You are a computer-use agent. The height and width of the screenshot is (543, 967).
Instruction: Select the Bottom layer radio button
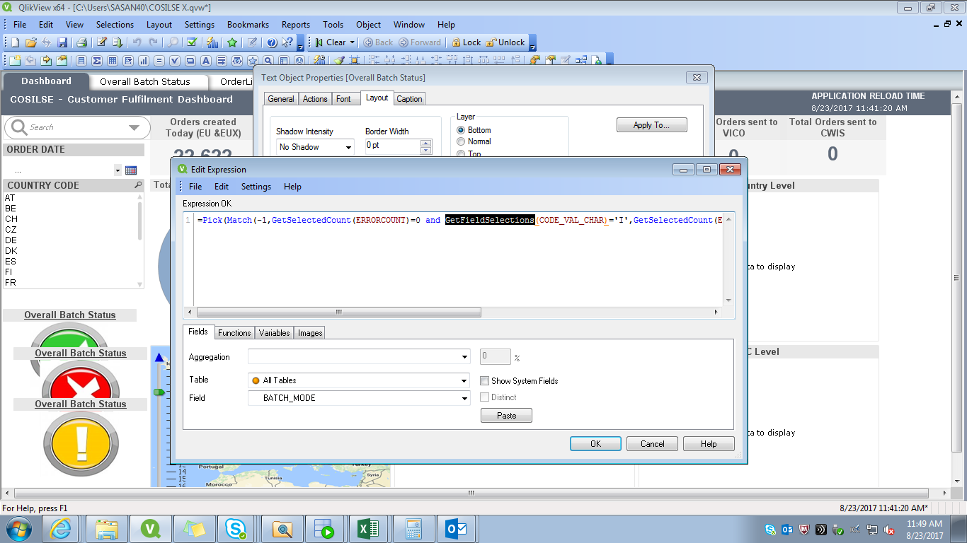point(461,130)
